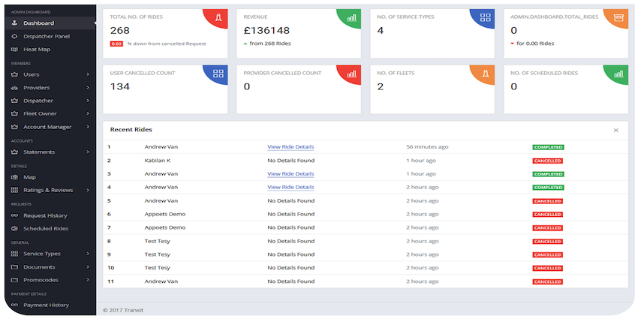Click the Dispatcher Panel target icon
Image resolution: width=638 pixels, height=319 pixels.
click(14, 36)
